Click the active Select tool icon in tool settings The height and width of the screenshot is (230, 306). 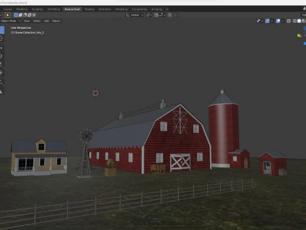point(8,15)
